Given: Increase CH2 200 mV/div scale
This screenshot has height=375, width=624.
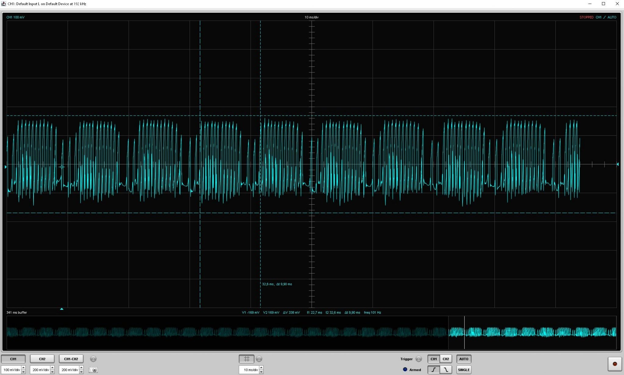Looking at the screenshot, I should click(52, 368).
